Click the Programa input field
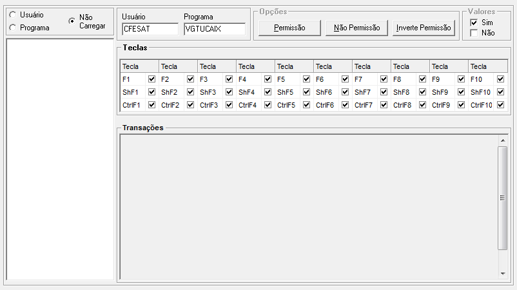The width and height of the screenshot is (517, 290). tap(214, 29)
